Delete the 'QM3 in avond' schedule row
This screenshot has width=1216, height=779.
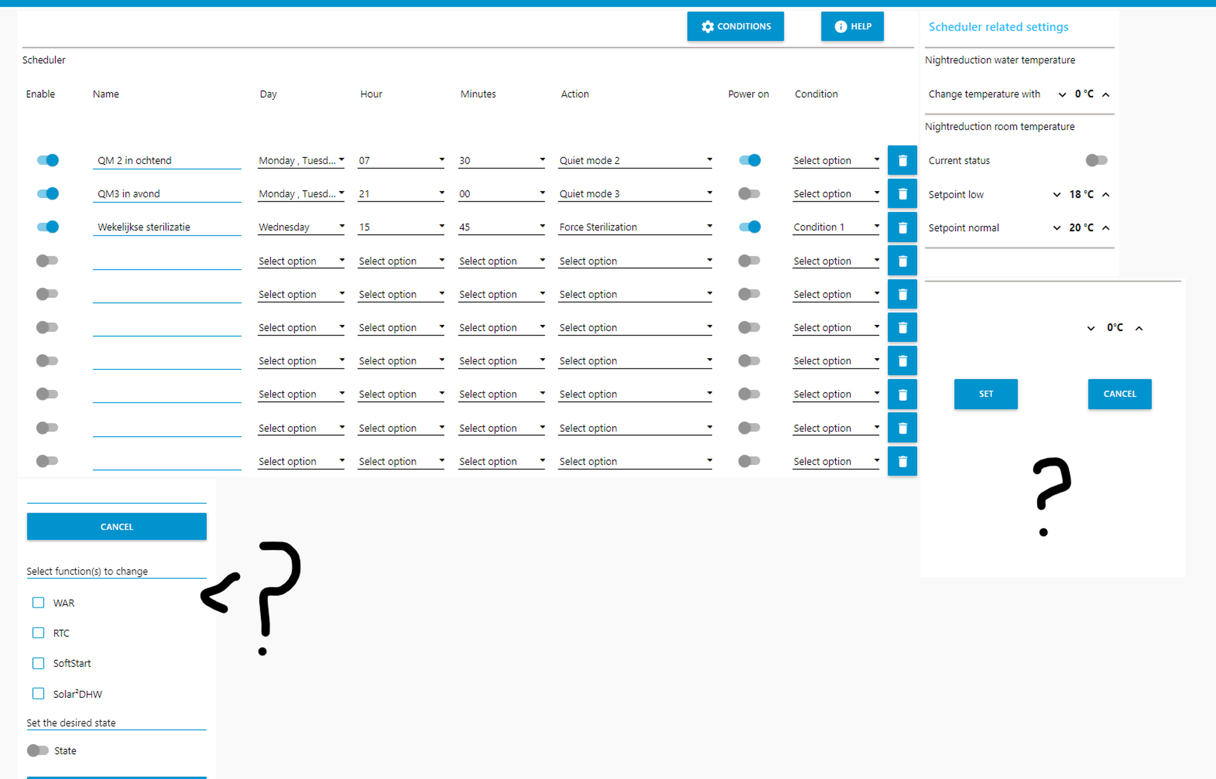point(902,194)
